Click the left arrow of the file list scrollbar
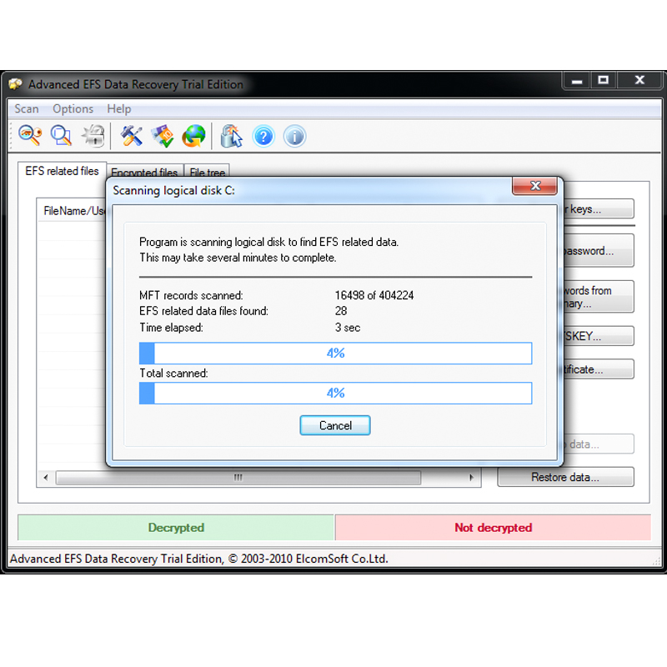Image resolution: width=667 pixels, height=667 pixels. coord(46,477)
